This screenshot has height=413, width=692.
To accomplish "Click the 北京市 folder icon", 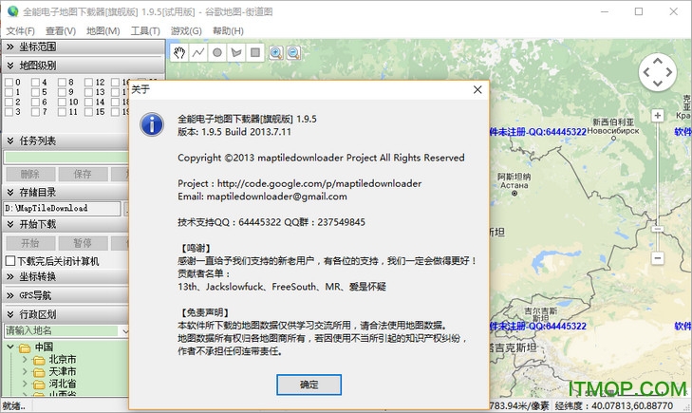I will (x=39, y=360).
